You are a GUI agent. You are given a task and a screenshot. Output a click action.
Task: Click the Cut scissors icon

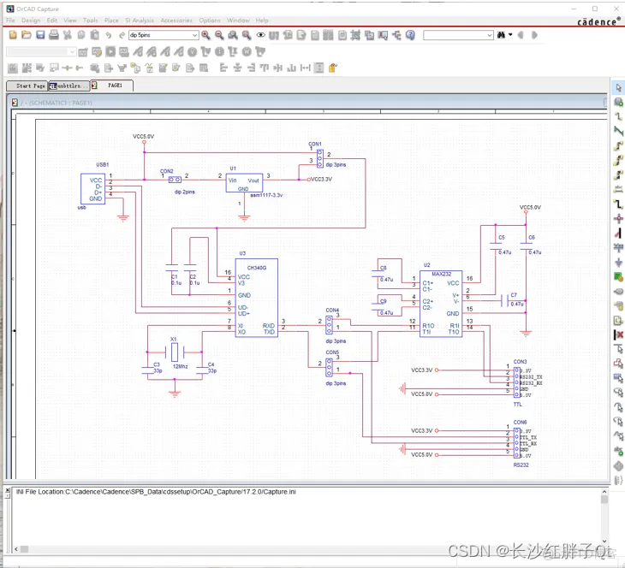point(68,35)
